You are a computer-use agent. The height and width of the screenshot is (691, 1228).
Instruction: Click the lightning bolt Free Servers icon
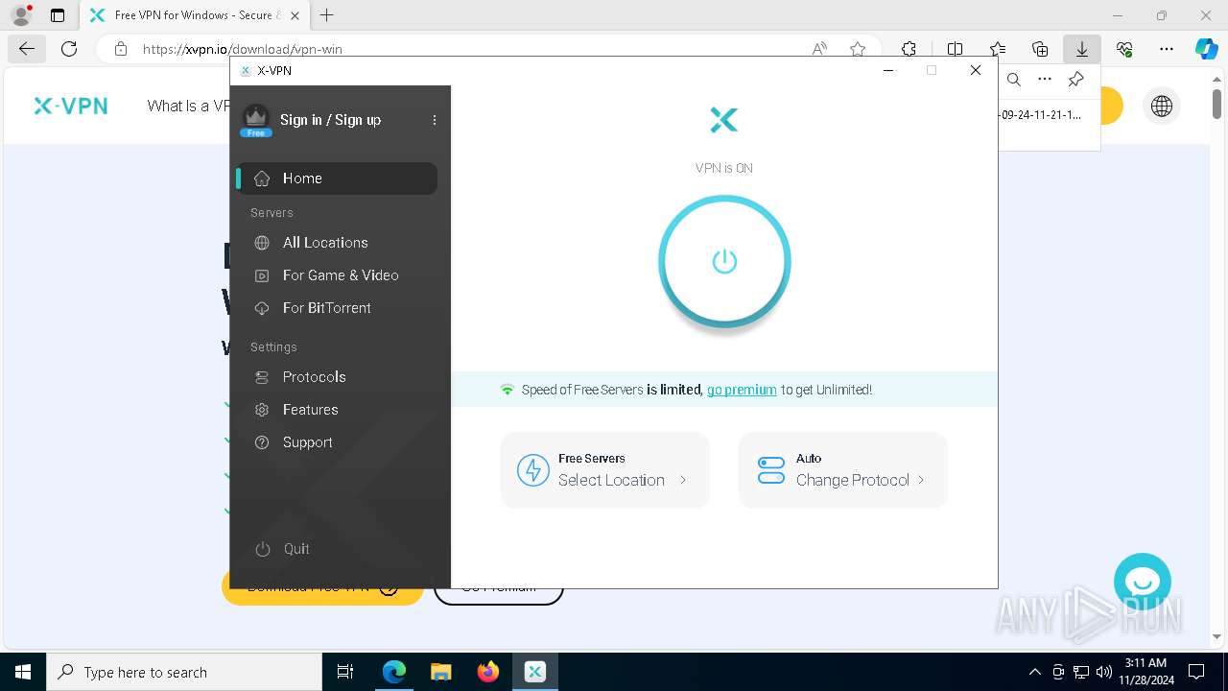pos(533,470)
